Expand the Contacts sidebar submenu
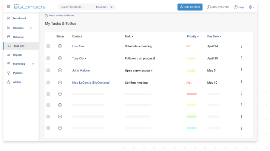 click(x=31, y=28)
